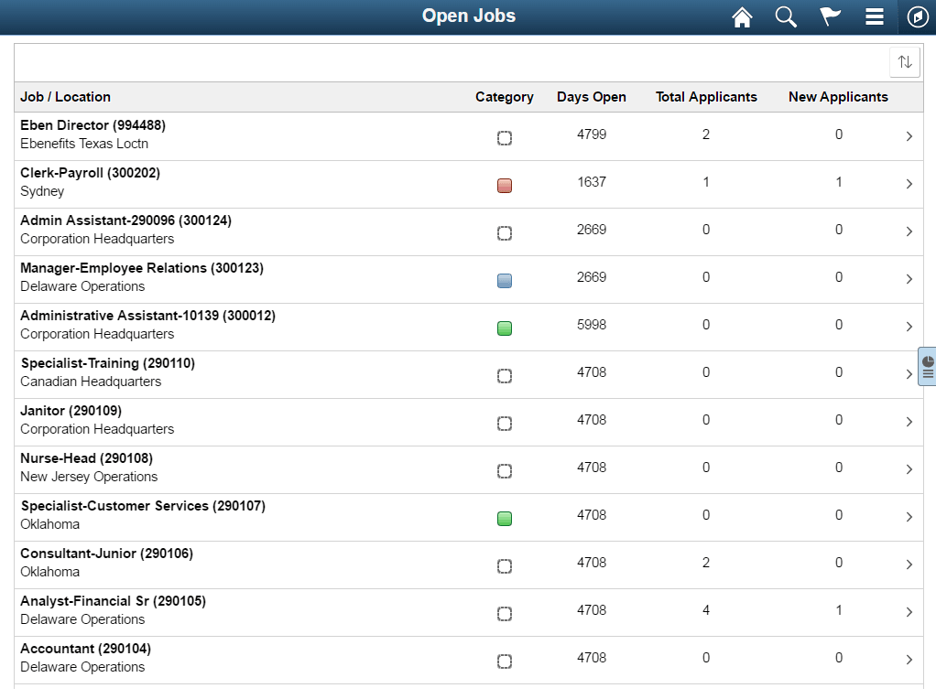The height and width of the screenshot is (699, 936).
Task: Click the category box for Consultant-Junior
Action: click(x=505, y=565)
